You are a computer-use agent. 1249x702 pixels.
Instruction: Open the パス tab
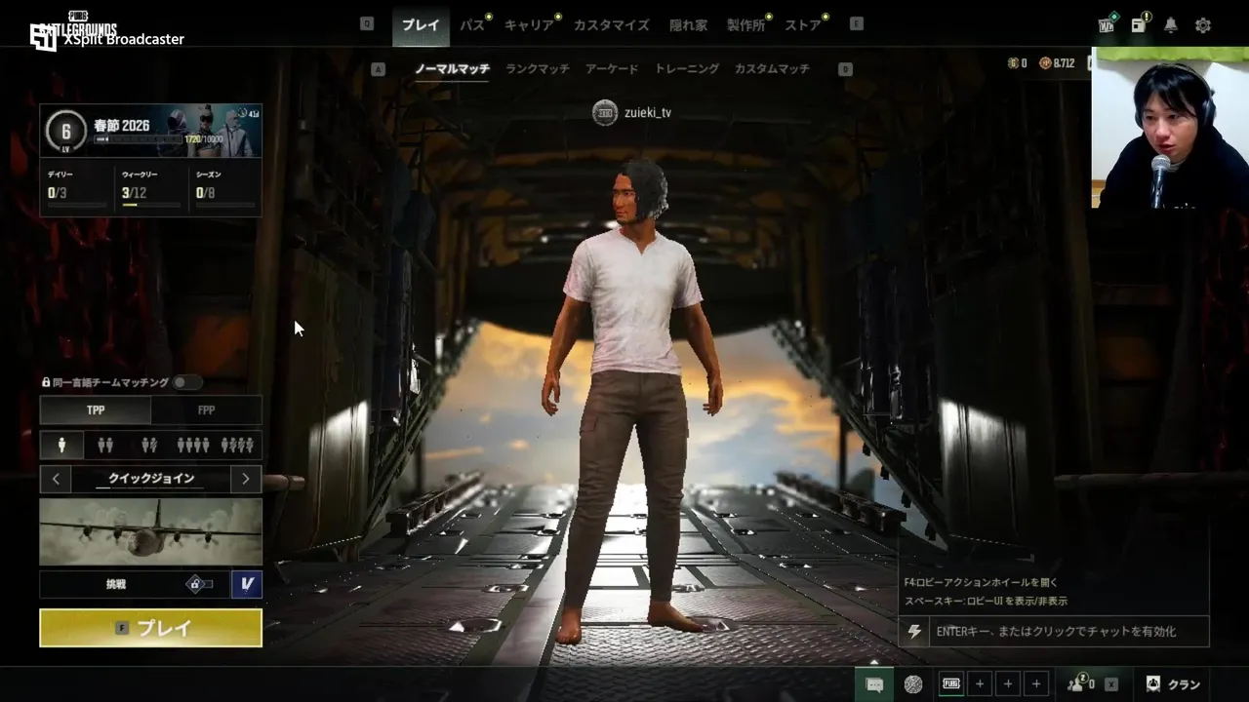click(x=472, y=25)
